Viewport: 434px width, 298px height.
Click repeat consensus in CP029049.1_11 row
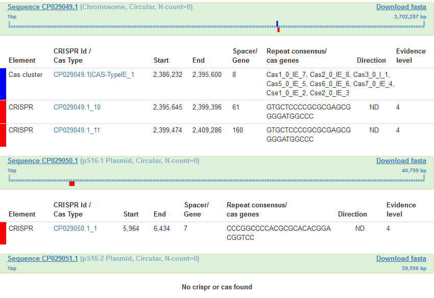(308, 134)
